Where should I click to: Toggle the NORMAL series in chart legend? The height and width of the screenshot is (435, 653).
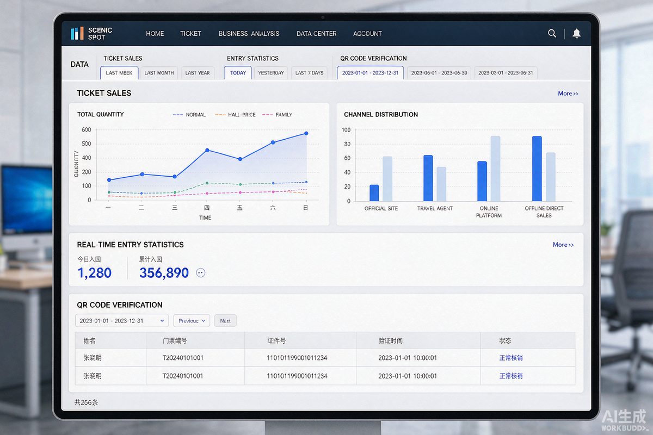point(189,115)
